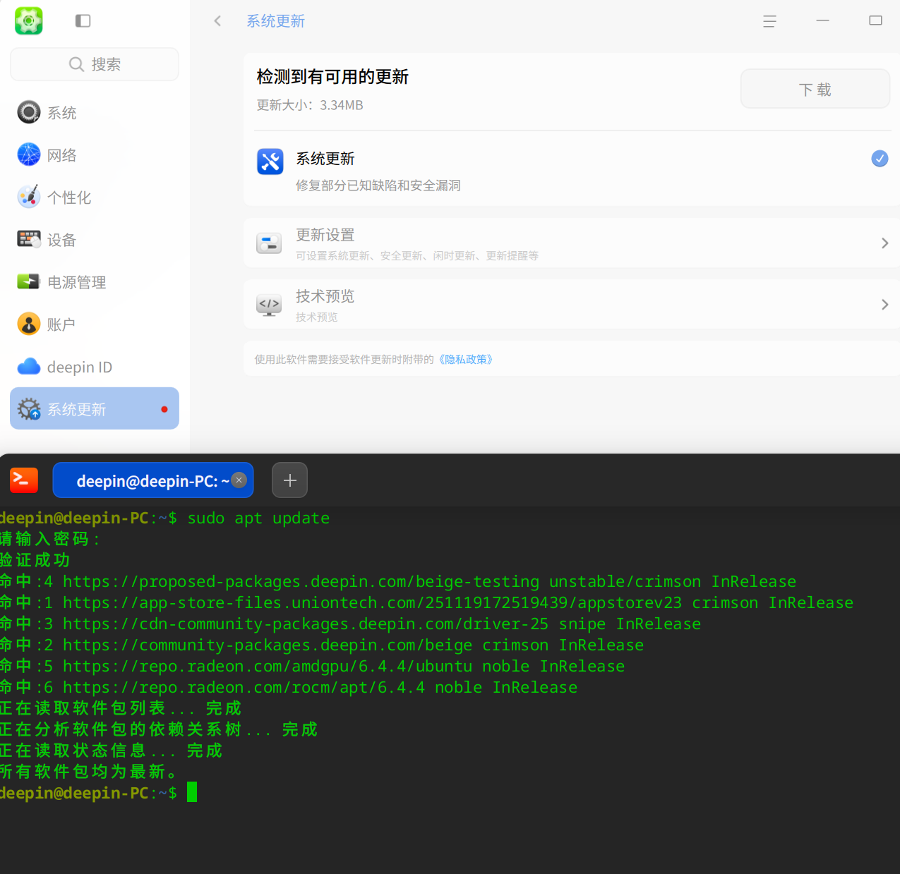900x874 pixels.
Task: Select the highlighted 系统更新 sidebar item
Action: pyautogui.click(x=95, y=408)
